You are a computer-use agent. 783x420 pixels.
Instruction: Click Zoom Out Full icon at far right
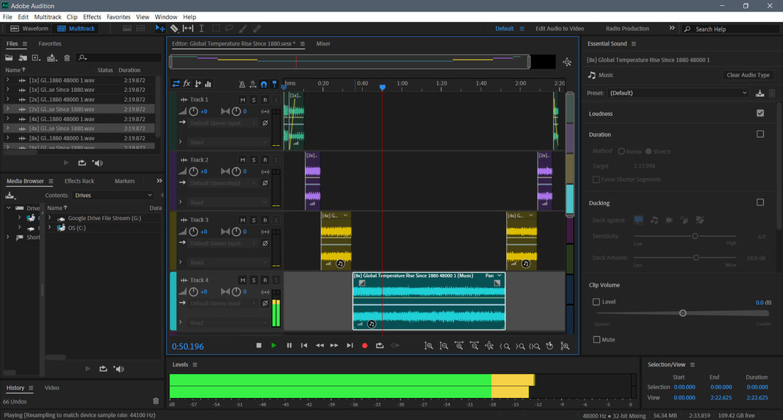[564, 345]
